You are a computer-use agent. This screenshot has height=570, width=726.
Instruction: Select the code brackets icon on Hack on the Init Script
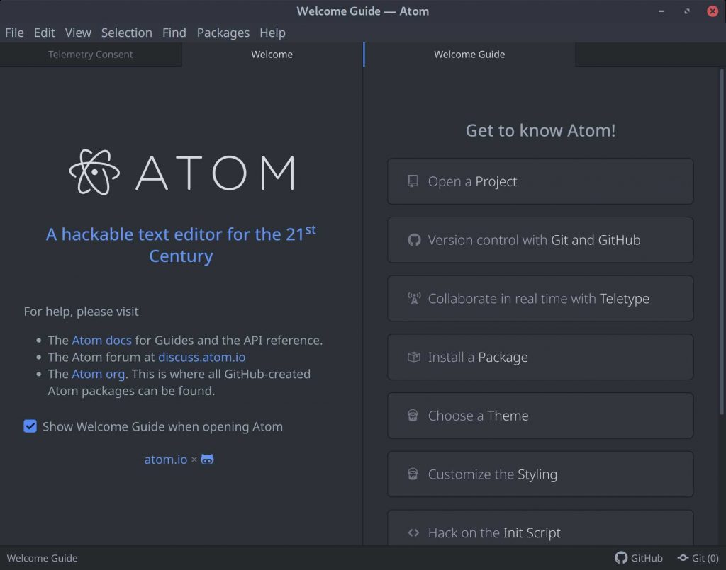coord(413,532)
